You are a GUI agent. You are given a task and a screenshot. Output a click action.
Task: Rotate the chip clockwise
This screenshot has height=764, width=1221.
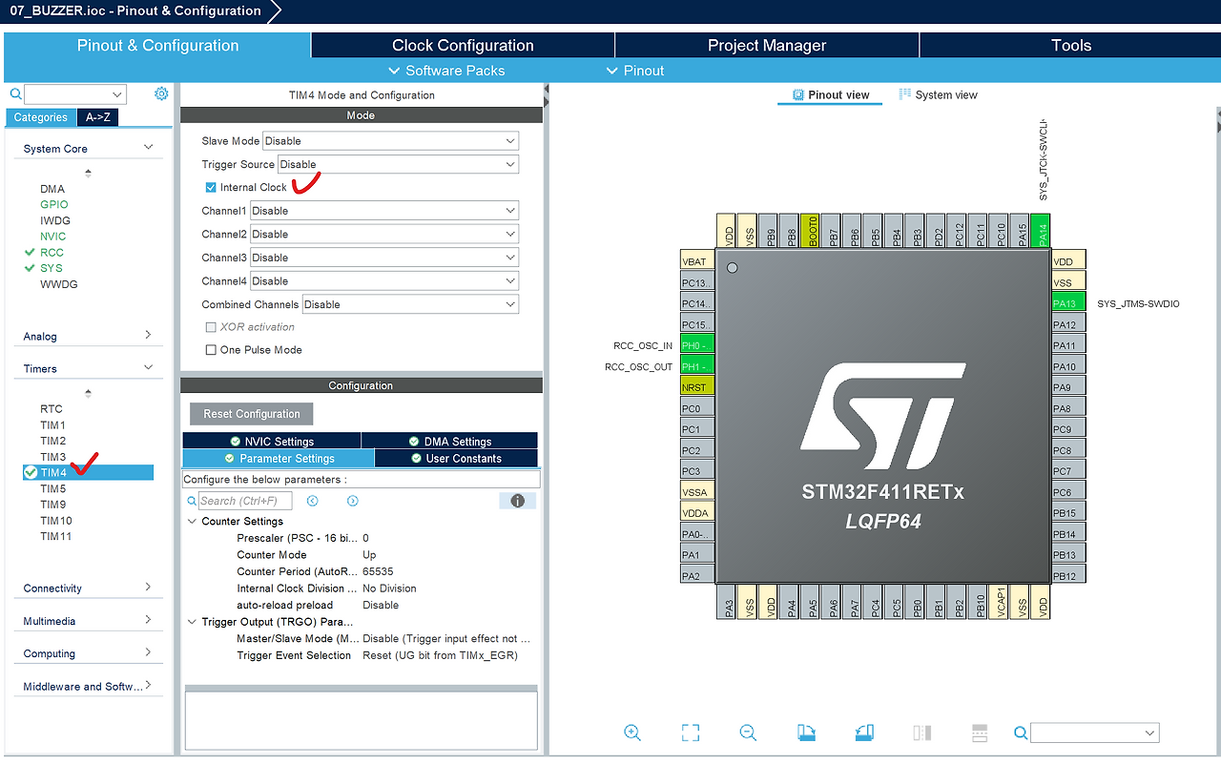point(806,733)
